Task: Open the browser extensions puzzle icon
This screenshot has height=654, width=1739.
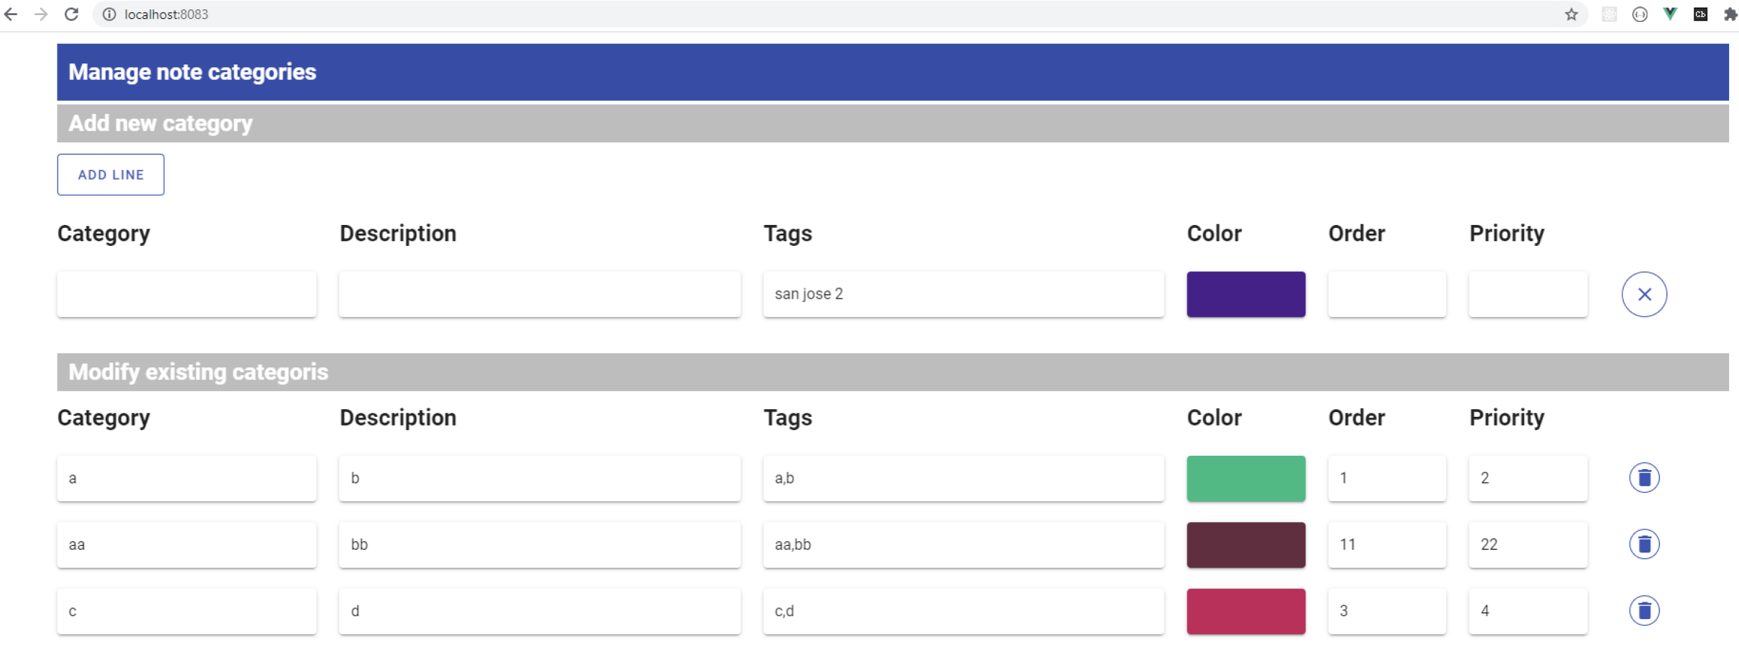Action: pyautogui.click(x=1730, y=14)
